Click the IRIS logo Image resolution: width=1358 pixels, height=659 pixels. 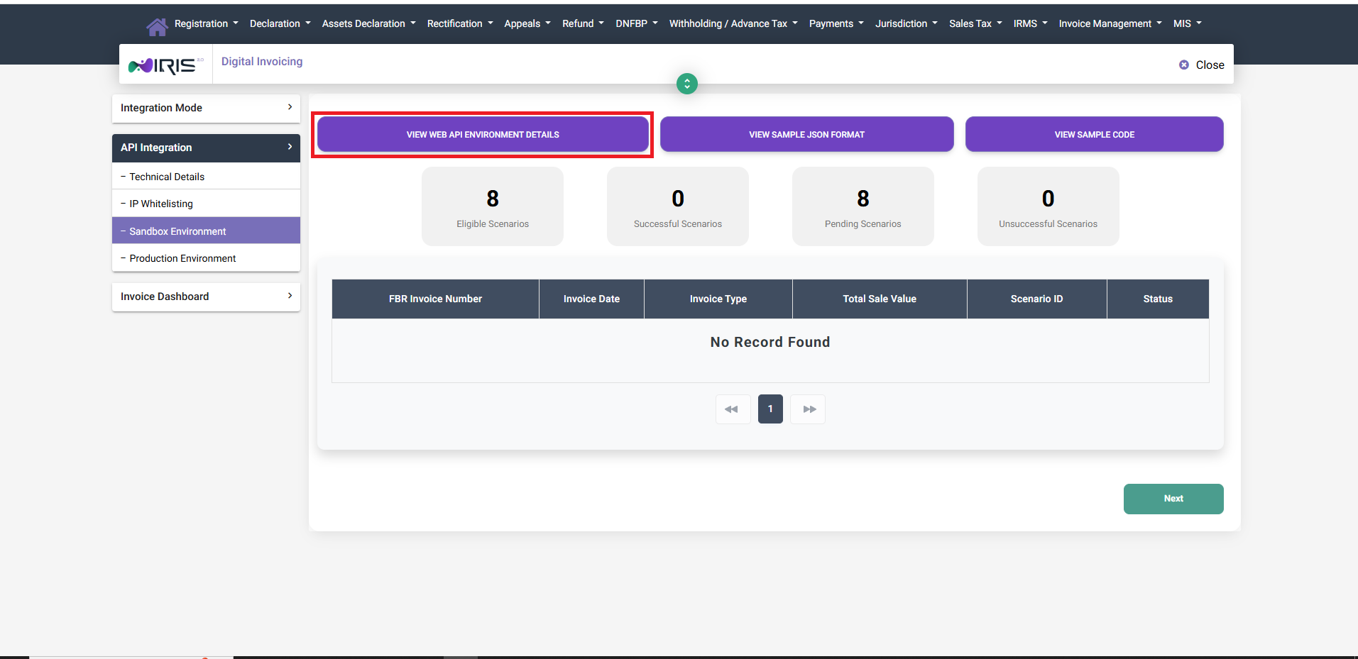pyautogui.click(x=165, y=65)
